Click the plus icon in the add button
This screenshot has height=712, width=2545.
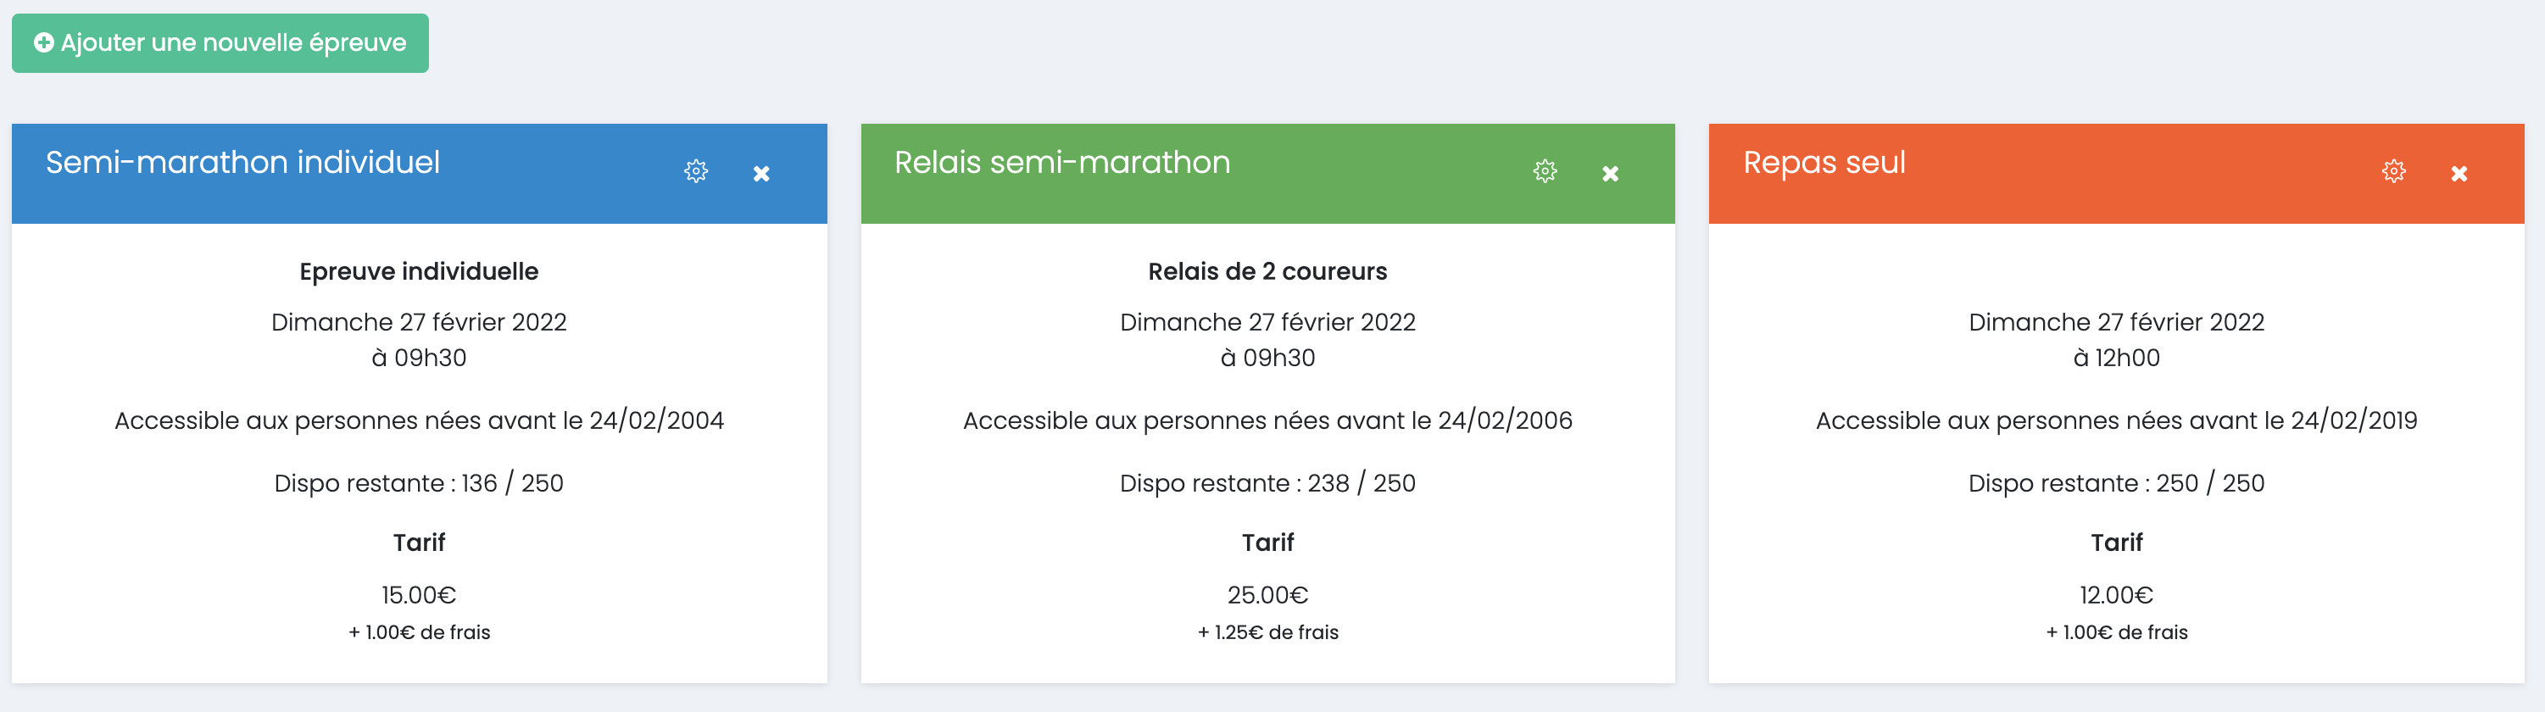pos(43,42)
